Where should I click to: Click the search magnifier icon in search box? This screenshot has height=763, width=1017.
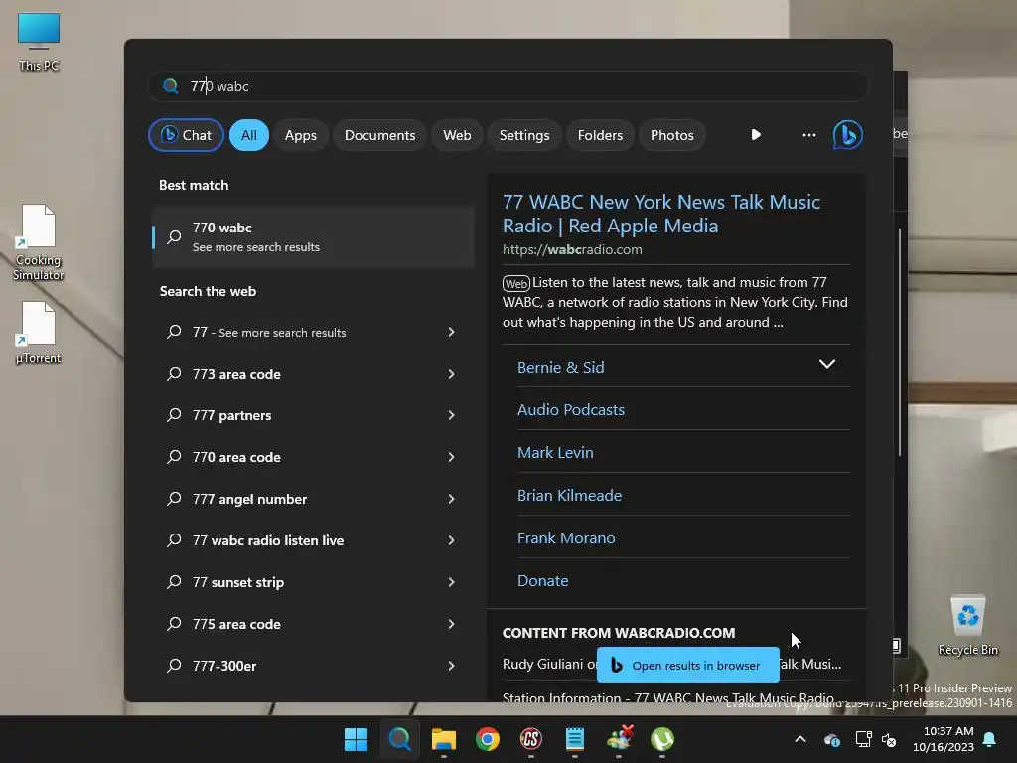click(171, 86)
